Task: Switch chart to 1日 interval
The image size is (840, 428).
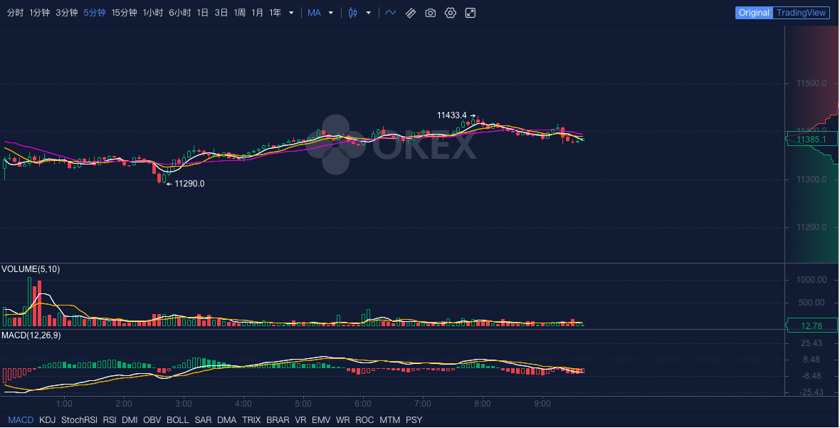Action: tap(202, 13)
